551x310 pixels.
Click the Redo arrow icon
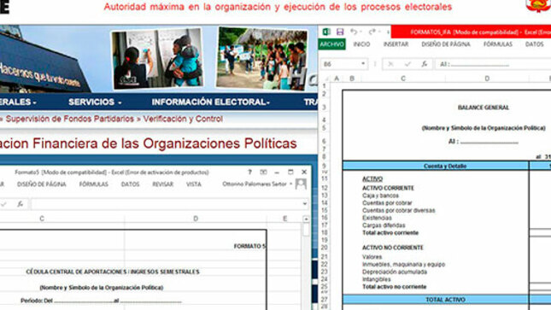[x=372, y=32]
